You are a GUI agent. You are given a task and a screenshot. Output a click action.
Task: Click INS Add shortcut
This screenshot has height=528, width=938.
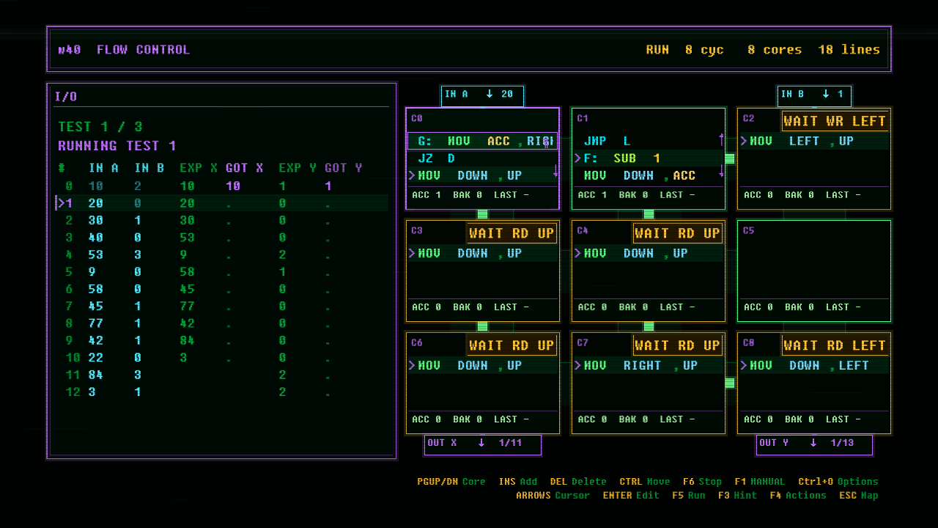pos(517,482)
